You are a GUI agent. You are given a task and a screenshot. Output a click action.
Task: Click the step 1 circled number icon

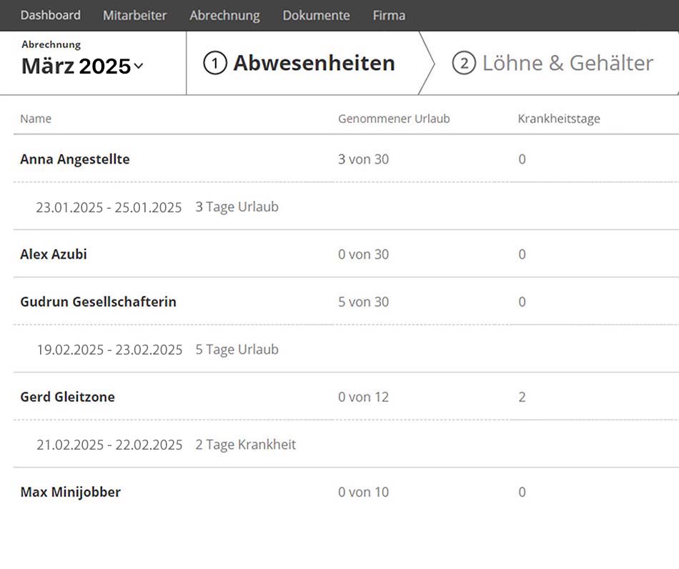(x=215, y=64)
